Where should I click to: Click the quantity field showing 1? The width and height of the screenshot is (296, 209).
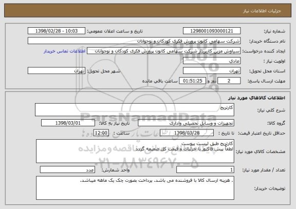[x=205, y=169]
